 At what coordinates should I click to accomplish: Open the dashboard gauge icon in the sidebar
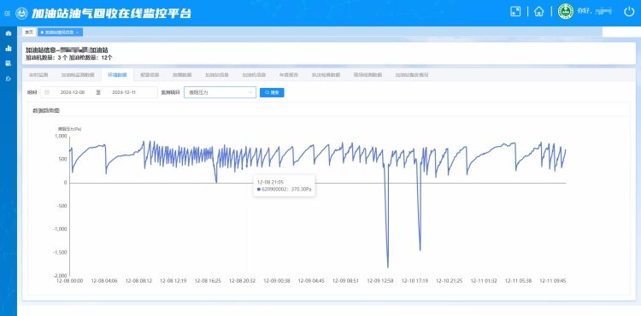[9, 33]
